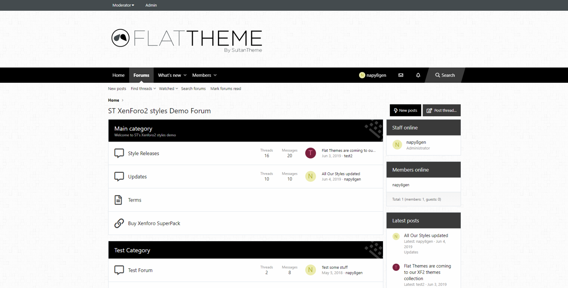Open 'Test some stuff' thread
The image size is (568, 288).
[x=334, y=267]
